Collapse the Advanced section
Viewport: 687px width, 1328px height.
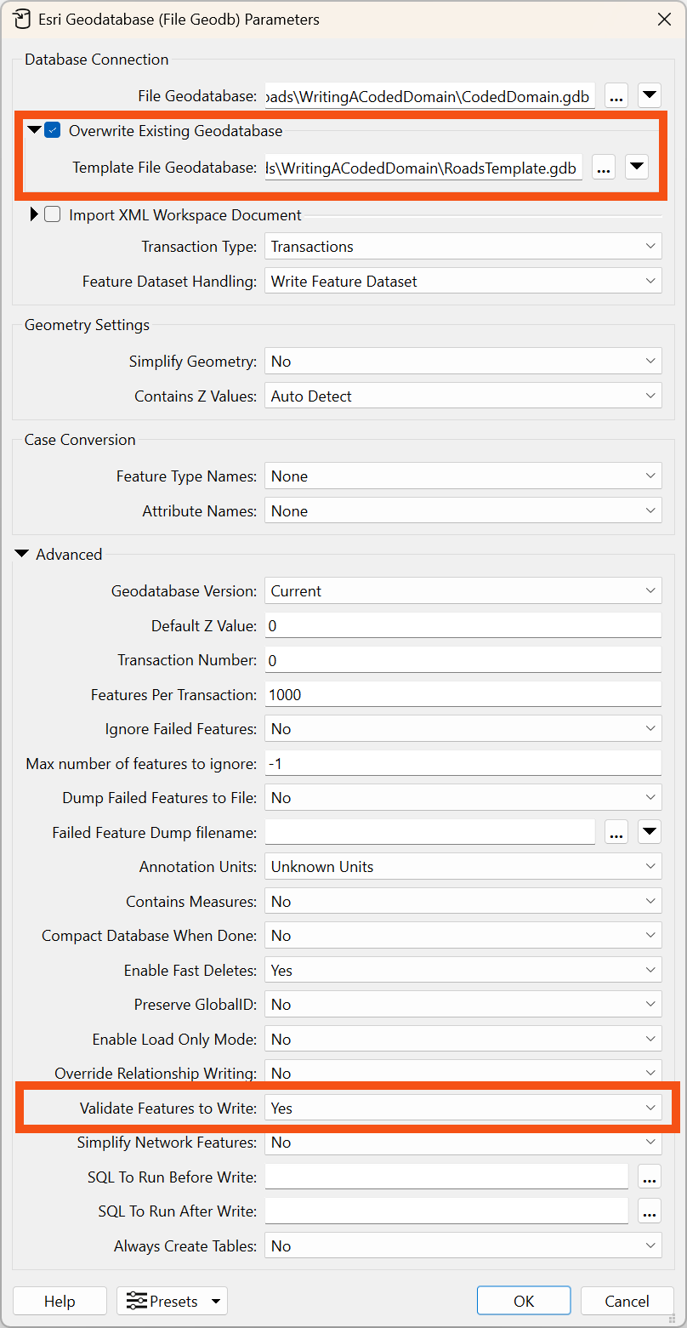coord(20,553)
